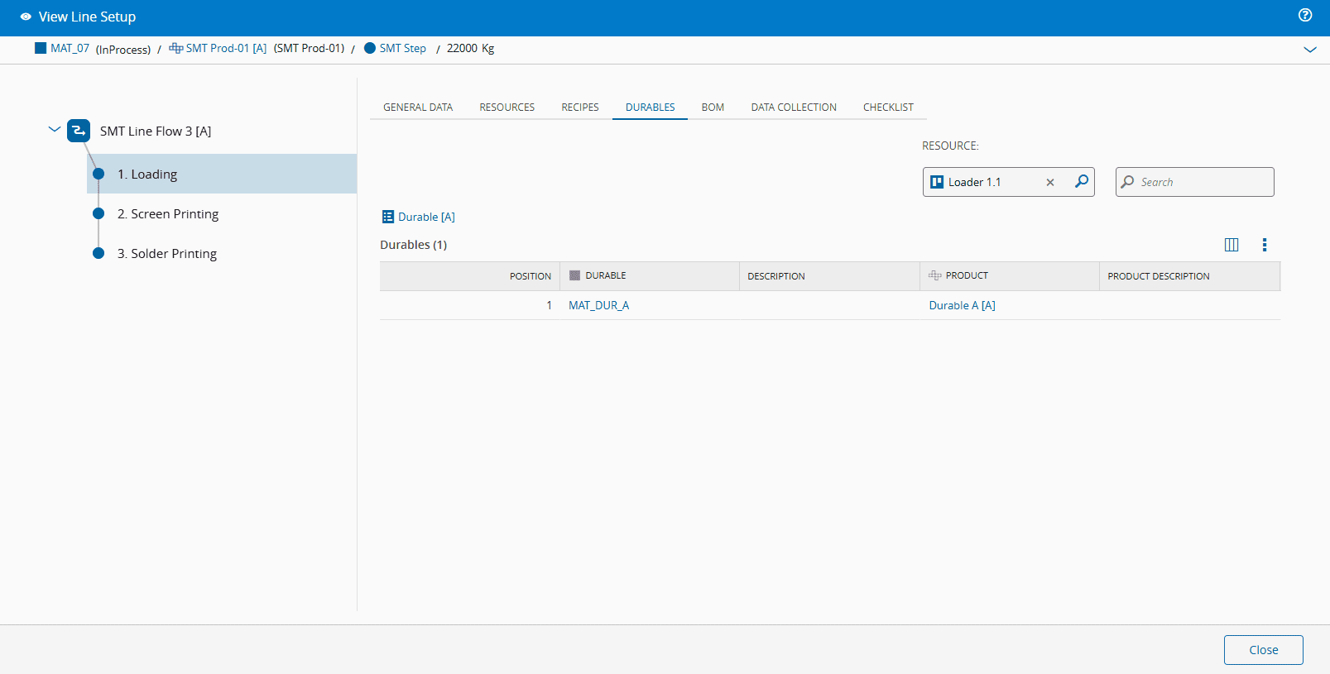Image resolution: width=1330 pixels, height=674 pixels.
Task: Click the SMT Line Flow 3 flow icon
Action: (x=79, y=131)
